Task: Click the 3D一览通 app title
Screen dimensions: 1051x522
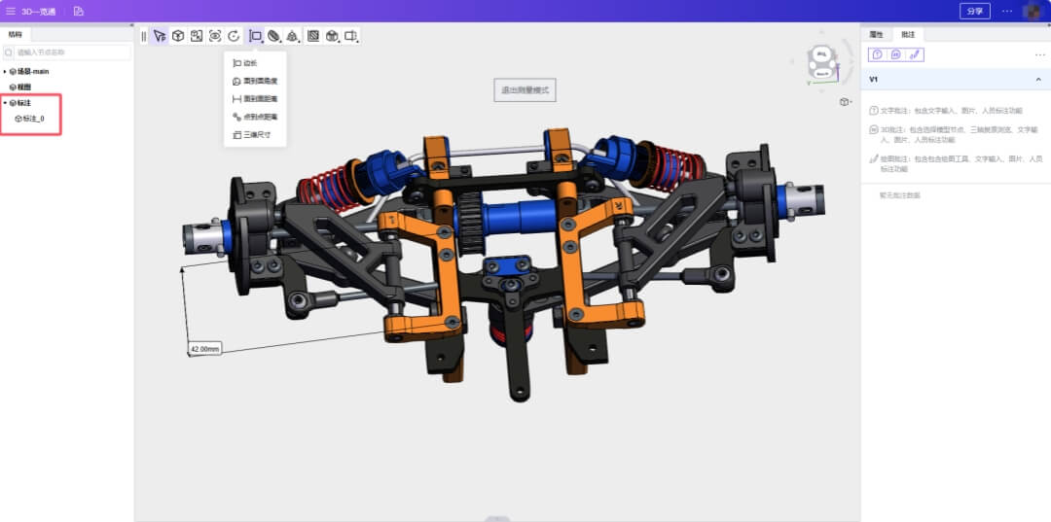Action: pyautogui.click(x=39, y=12)
